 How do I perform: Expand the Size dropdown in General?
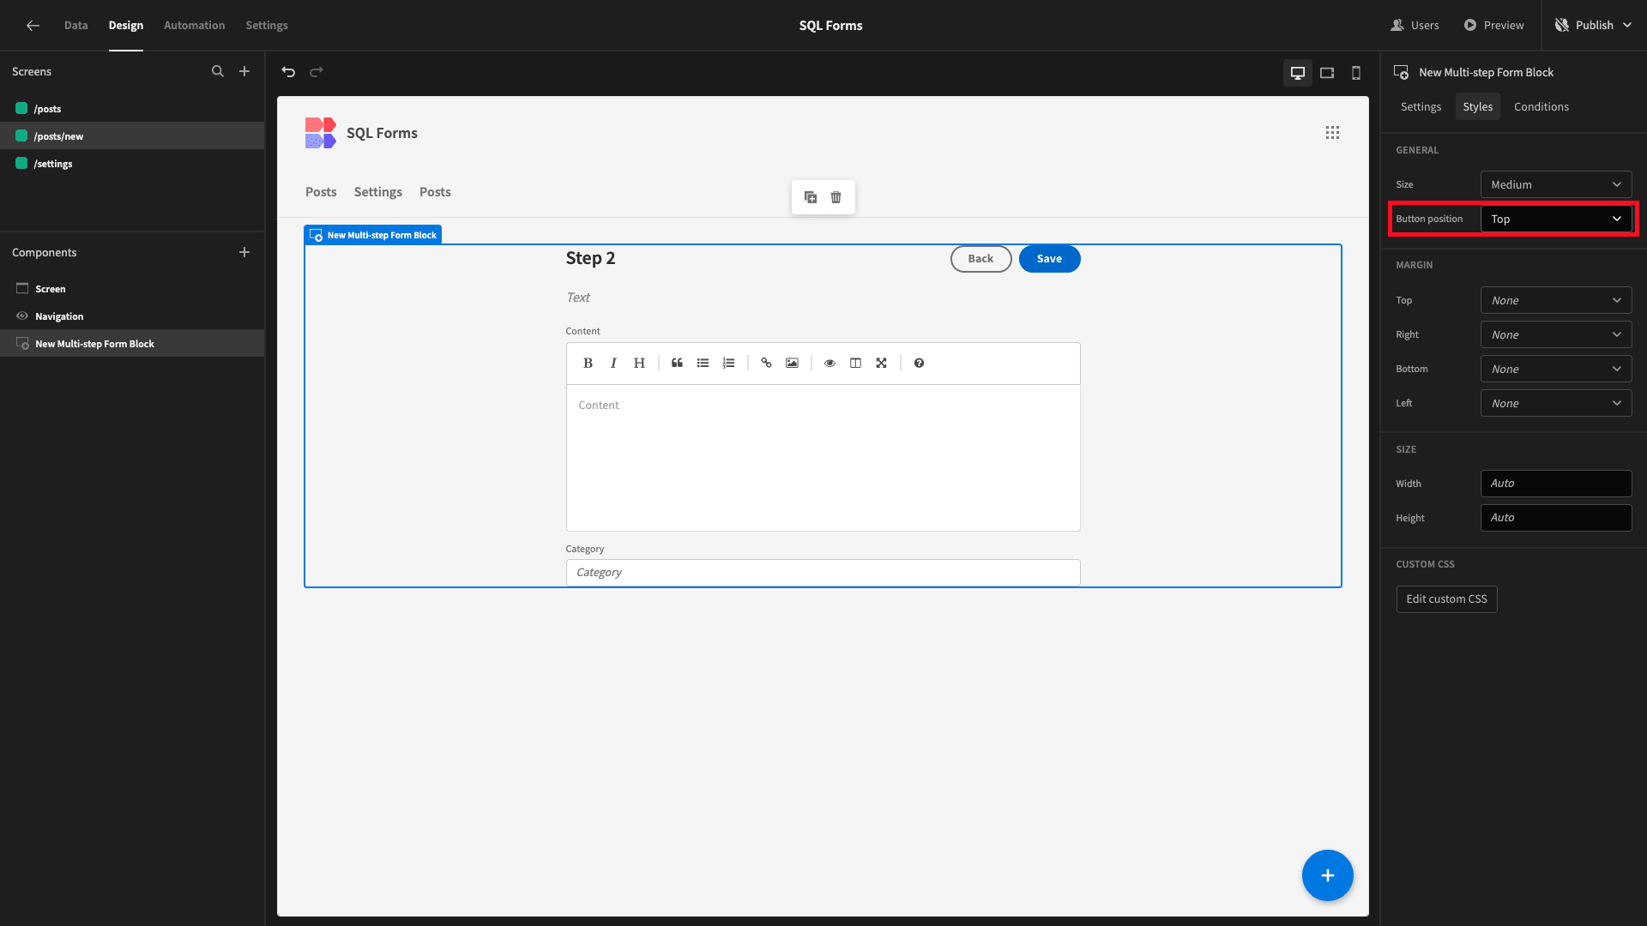(1555, 184)
